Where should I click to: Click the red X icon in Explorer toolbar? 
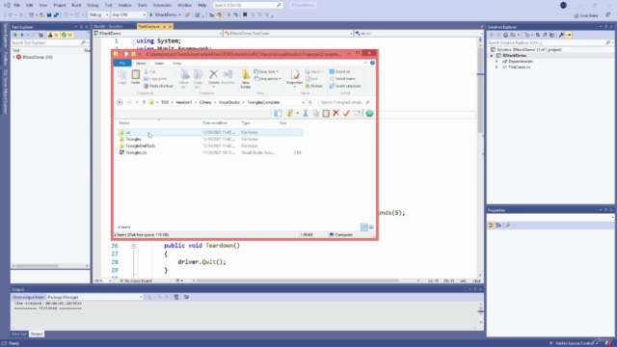336,114
